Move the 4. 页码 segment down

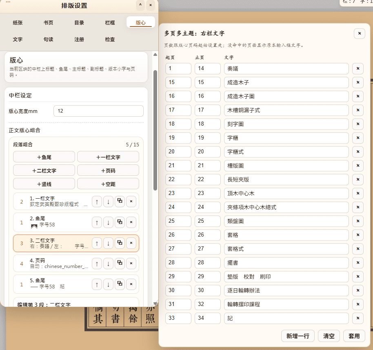point(108,264)
